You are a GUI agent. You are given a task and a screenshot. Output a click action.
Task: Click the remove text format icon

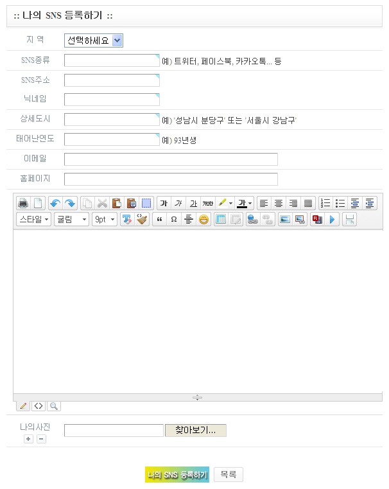127,220
